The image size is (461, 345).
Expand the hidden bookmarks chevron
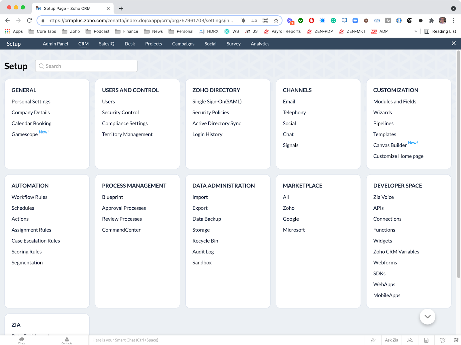tap(415, 31)
